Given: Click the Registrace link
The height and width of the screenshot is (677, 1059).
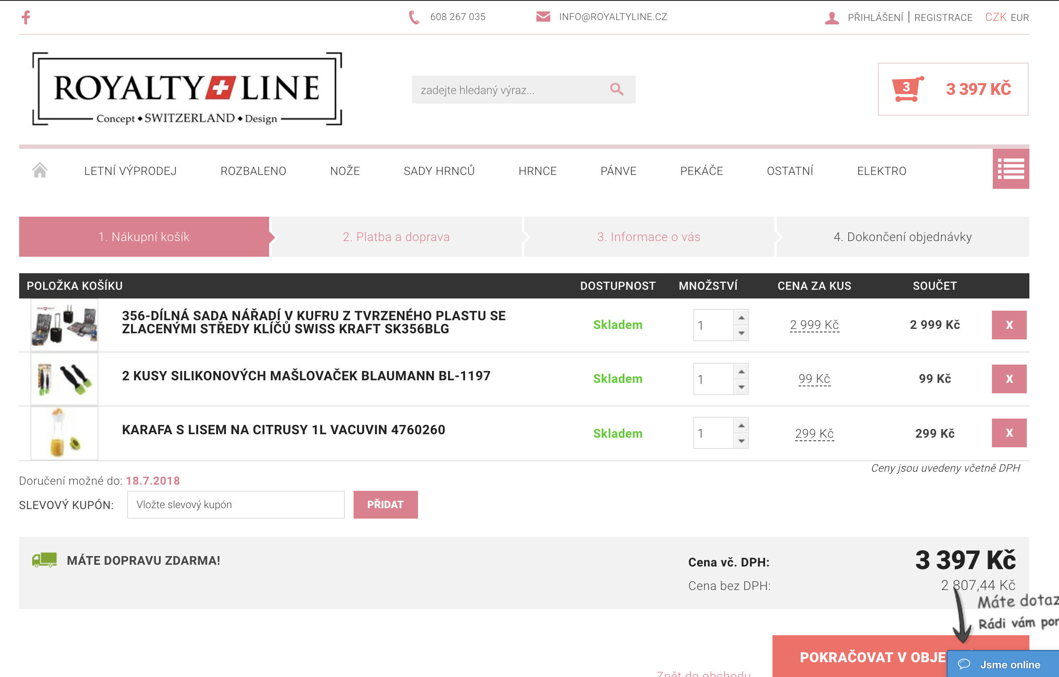Looking at the screenshot, I should [943, 17].
